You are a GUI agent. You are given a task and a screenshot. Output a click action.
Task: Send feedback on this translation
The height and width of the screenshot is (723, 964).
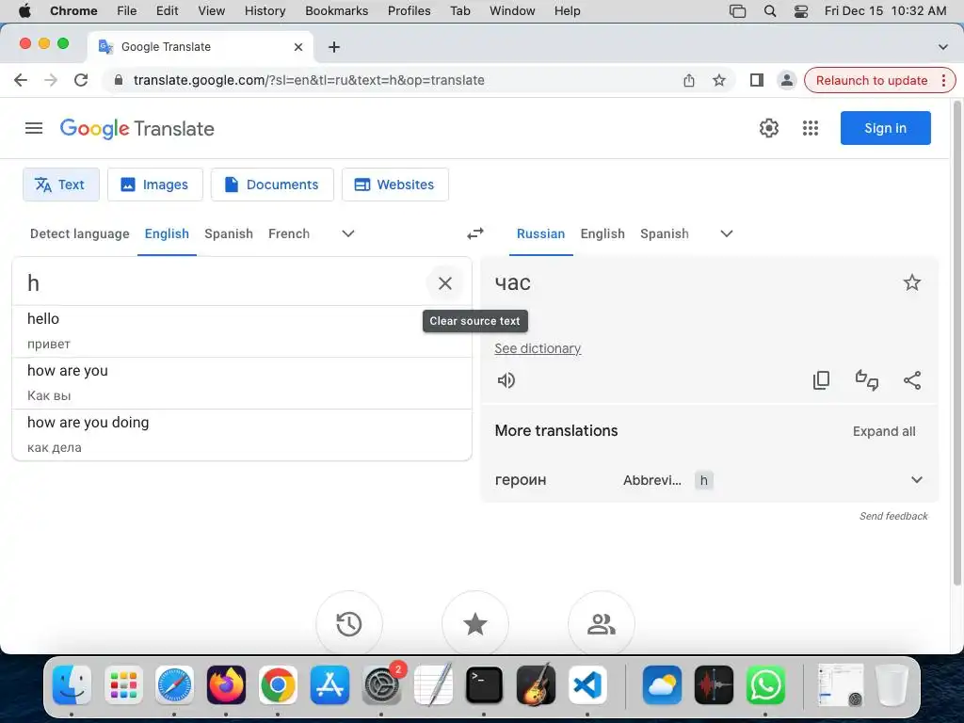coord(893,516)
